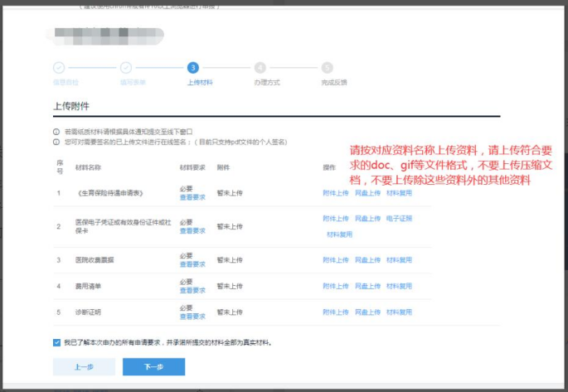Click 附件上传 for 医院收费票据 row
This screenshot has width=568, height=392.
pos(335,260)
